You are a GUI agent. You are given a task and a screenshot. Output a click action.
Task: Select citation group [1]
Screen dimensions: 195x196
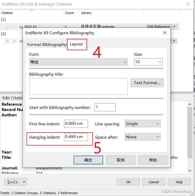pyautogui.click(x=3, y=19)
